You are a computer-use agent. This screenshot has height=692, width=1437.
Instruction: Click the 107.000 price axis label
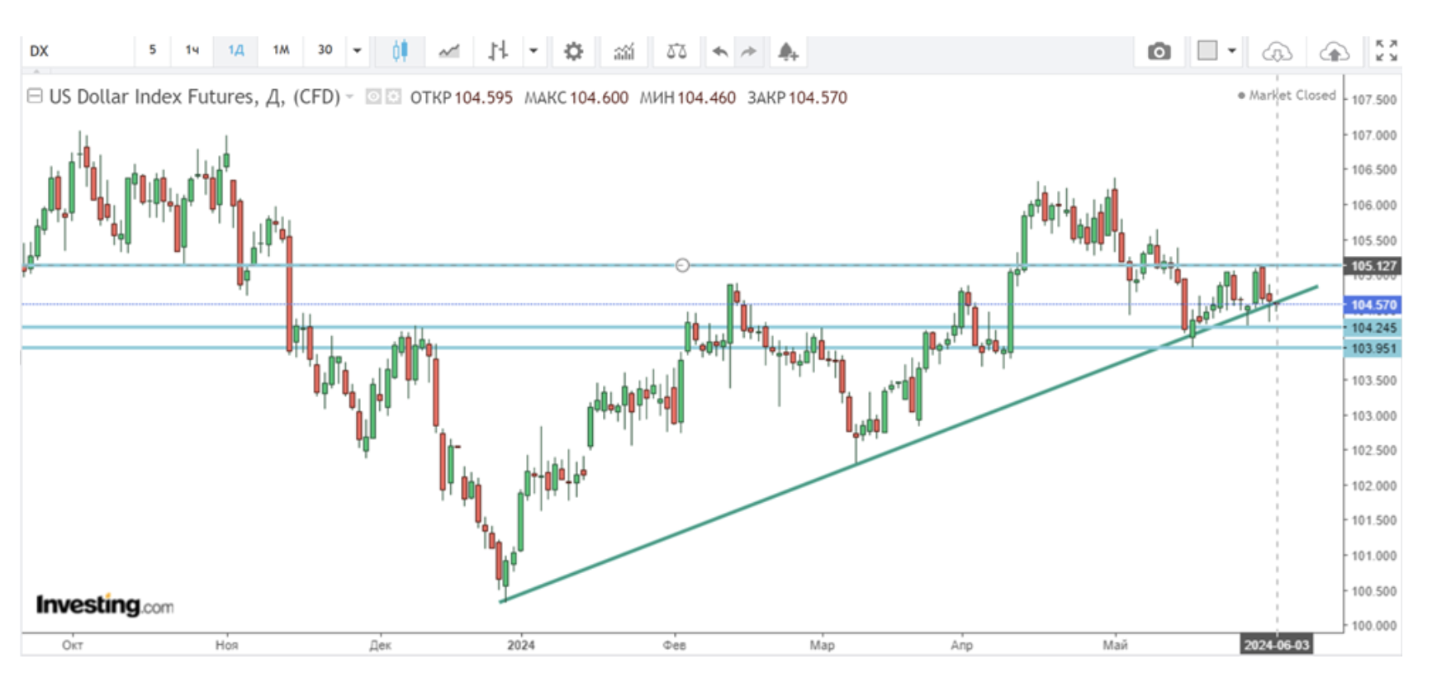coord(1373,135)
